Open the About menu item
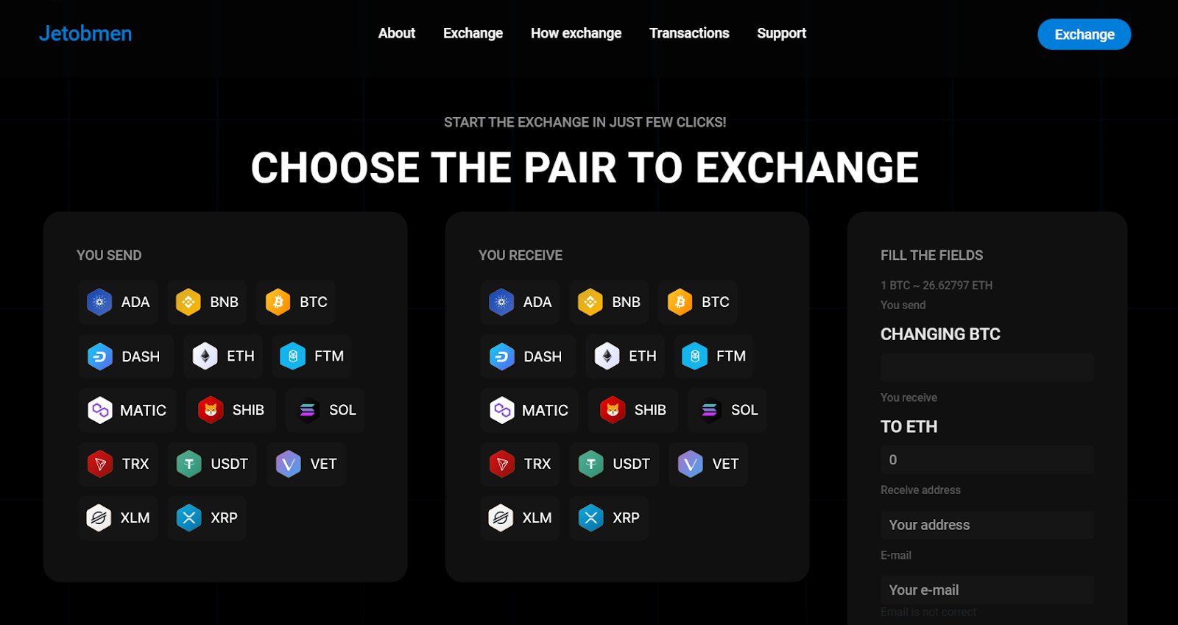The image size is (1178, 625). [x=397, y=33]
